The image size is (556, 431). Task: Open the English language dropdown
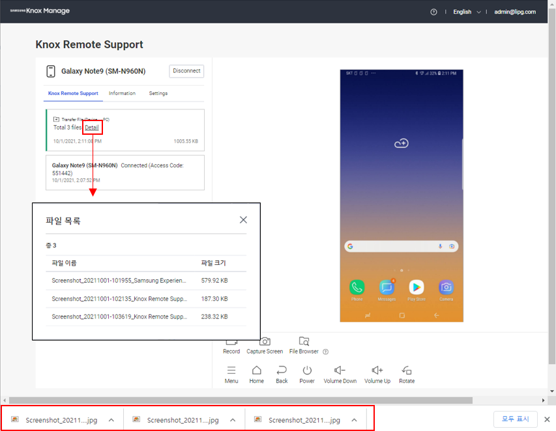(465, 11)
